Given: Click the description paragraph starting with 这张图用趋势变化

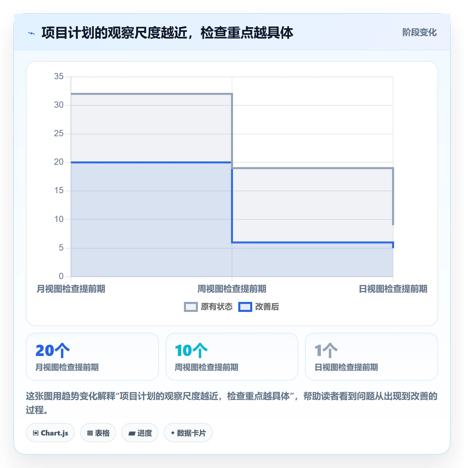Looking at the screenshot, I should pos(232,403).
